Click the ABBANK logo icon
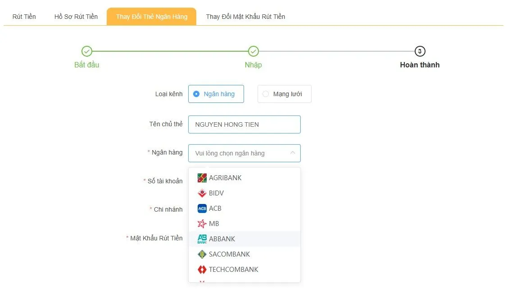Screen dimensions: 507x297 [202, 239]
